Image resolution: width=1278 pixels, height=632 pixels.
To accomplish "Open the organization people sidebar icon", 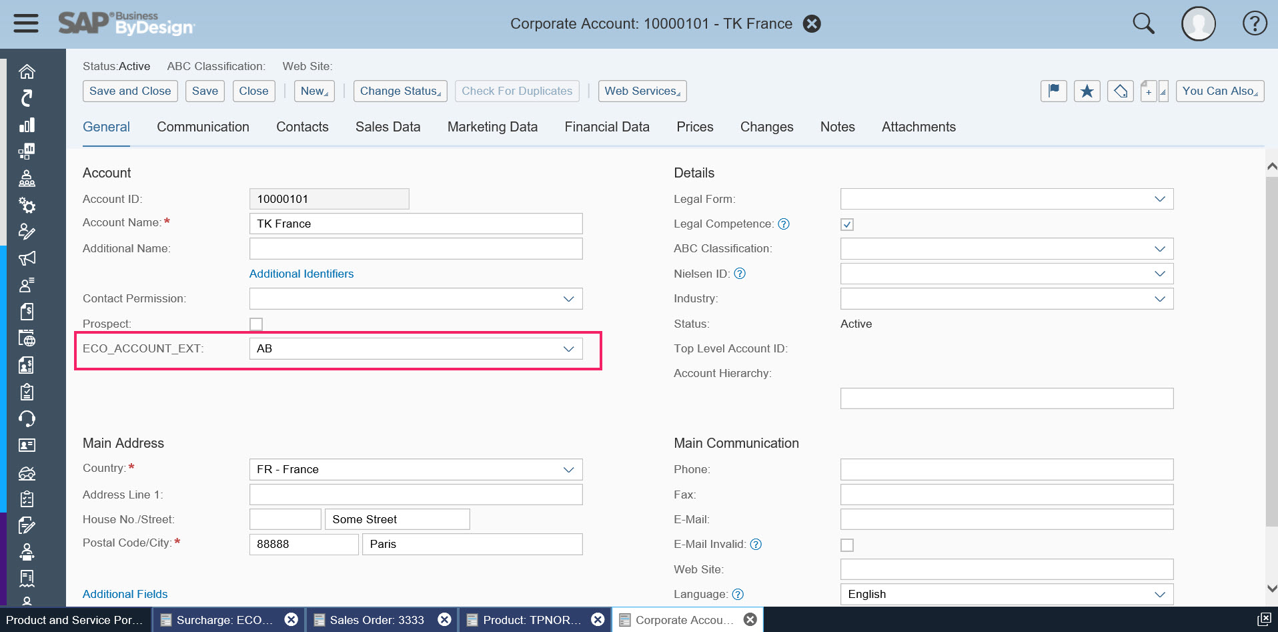I will pos(27,178).
